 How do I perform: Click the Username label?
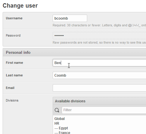14,18
